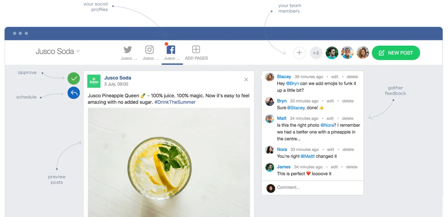Click the ADD PAGES plus icon
Screen dimensions: 448x217
196,50
